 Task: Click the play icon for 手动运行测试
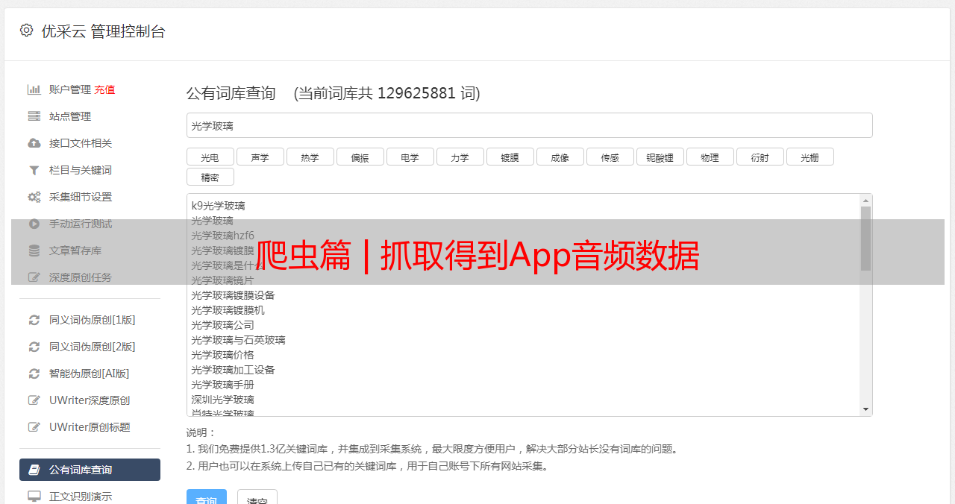click(34, 224)
